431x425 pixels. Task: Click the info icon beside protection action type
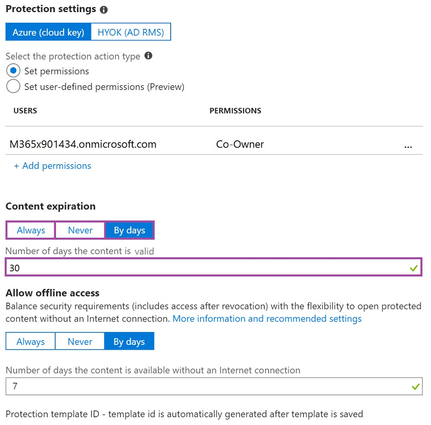click(148, 56)
